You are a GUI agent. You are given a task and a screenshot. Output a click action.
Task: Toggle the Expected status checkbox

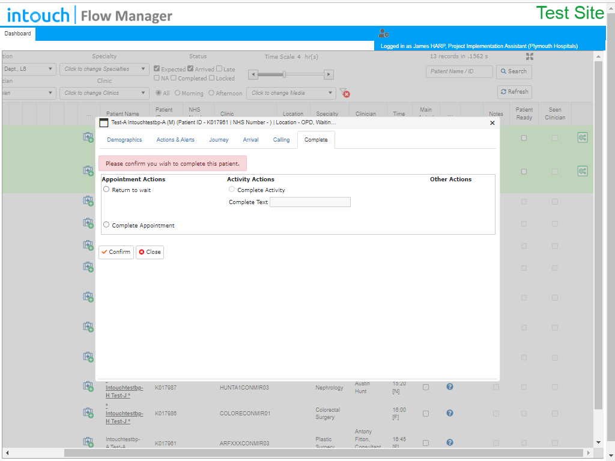157,68
